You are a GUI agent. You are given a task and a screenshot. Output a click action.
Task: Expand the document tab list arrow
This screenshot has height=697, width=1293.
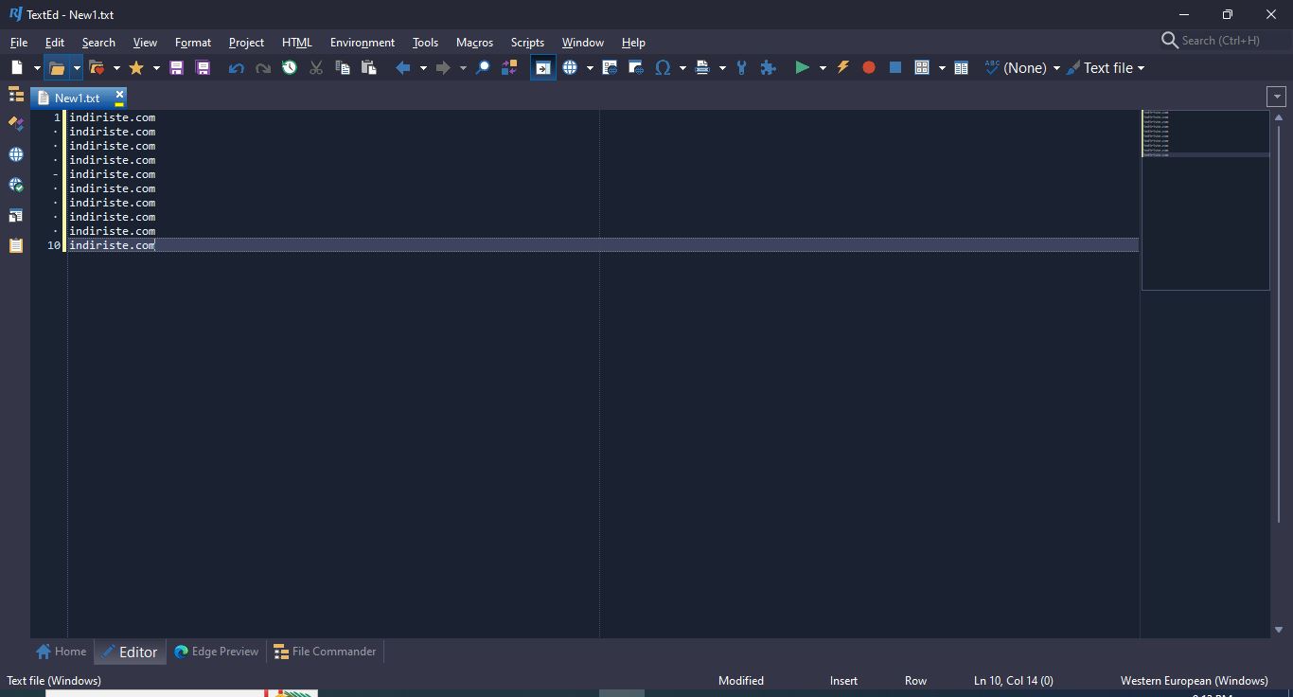pyautogui.click(x=1276, y=97)
